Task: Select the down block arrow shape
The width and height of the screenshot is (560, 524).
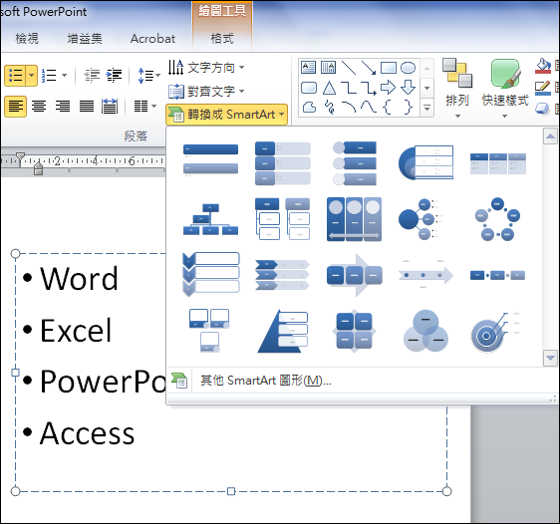Action: click(x=409, y=87)
